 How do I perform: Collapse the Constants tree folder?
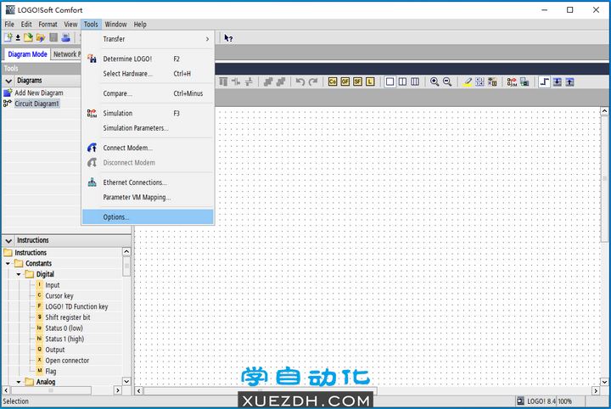point(8,264)
